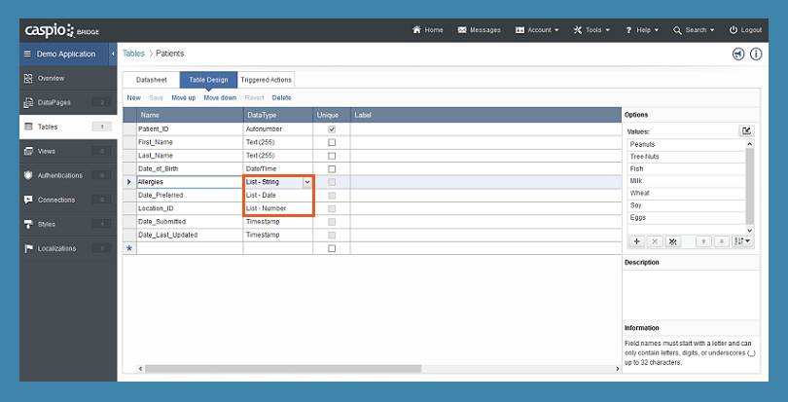Click the move value down arrow button
Screen dimensions: 788x402
tap(722, 241)
